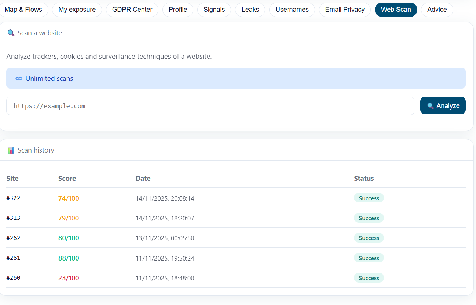Select the Signals tab
Screen dimensions: 476x305
point(214,10)
